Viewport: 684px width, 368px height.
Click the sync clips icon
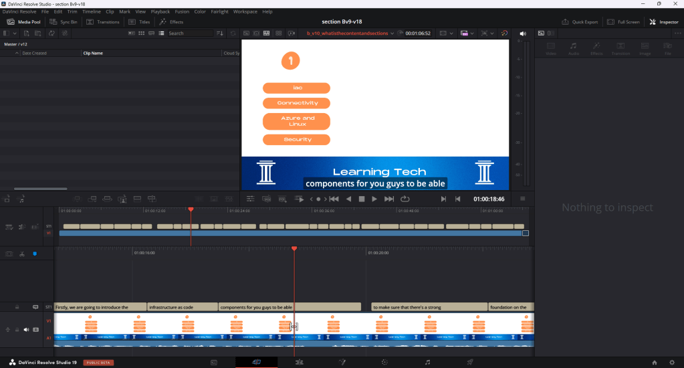point(51,33)
